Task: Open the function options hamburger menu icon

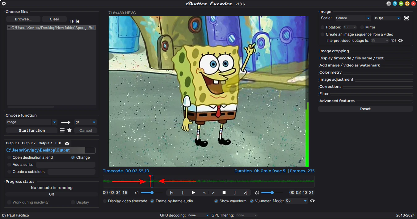Action: tap(62, 131)
